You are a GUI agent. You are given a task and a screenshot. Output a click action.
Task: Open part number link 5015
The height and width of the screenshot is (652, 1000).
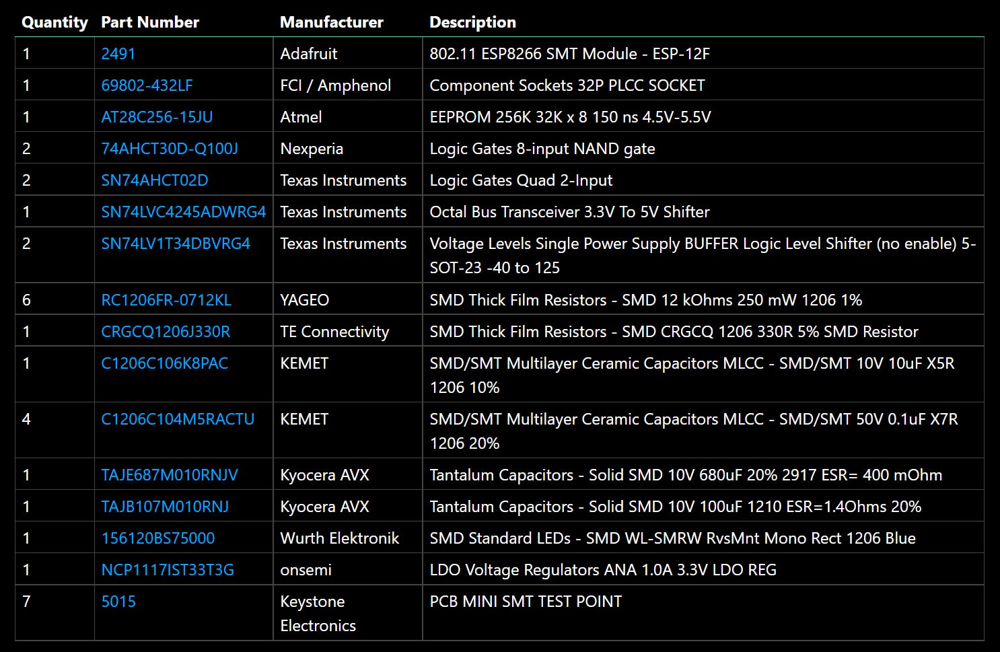[x=118, y=602]
